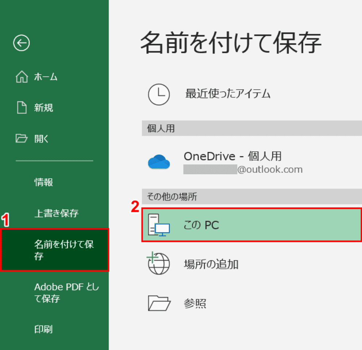Click the browse folder icon
Image resolution: width=362 pixels, height=350 pixels.
coord(159,303)
